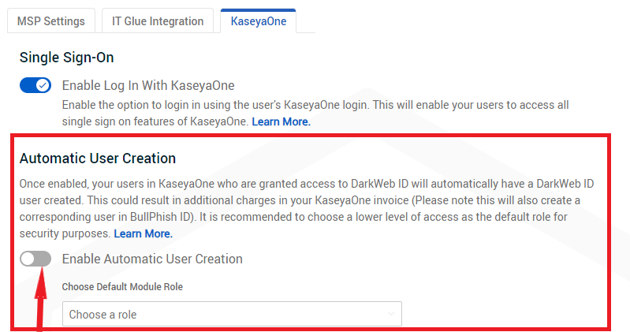Screen dimensions: 630x332
Task: Open Learn More link under Single Sign-On
Action: 281,121
